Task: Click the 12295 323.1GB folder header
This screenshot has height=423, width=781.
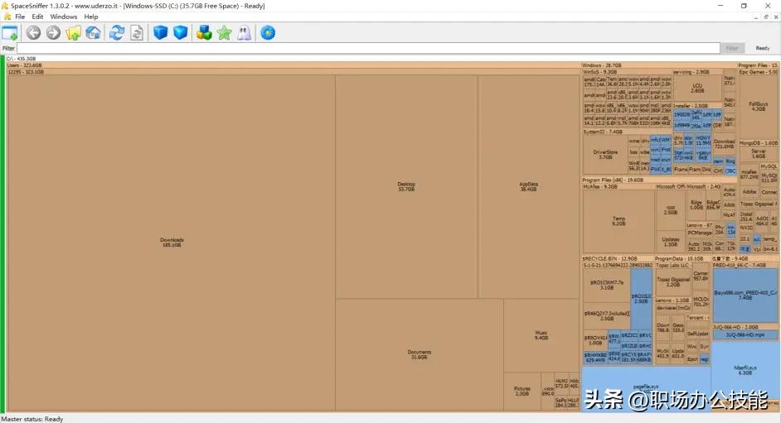Action: tap(293, 72)
